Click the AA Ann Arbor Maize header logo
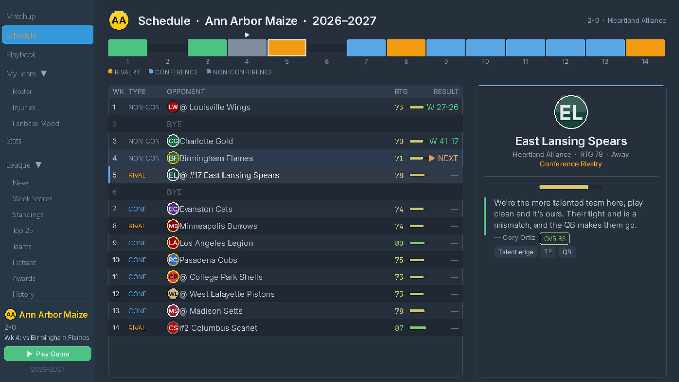The image size is (679, 382). click(x=119, y=21)
